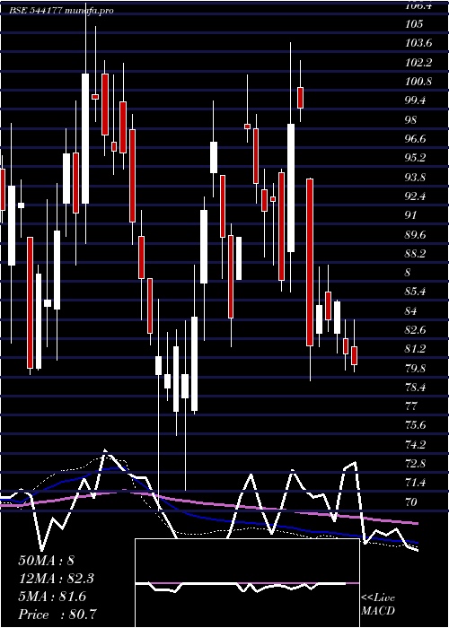
Task: Click the BSE 544177 munafa.pro title text
Action: tap(61, 11)
